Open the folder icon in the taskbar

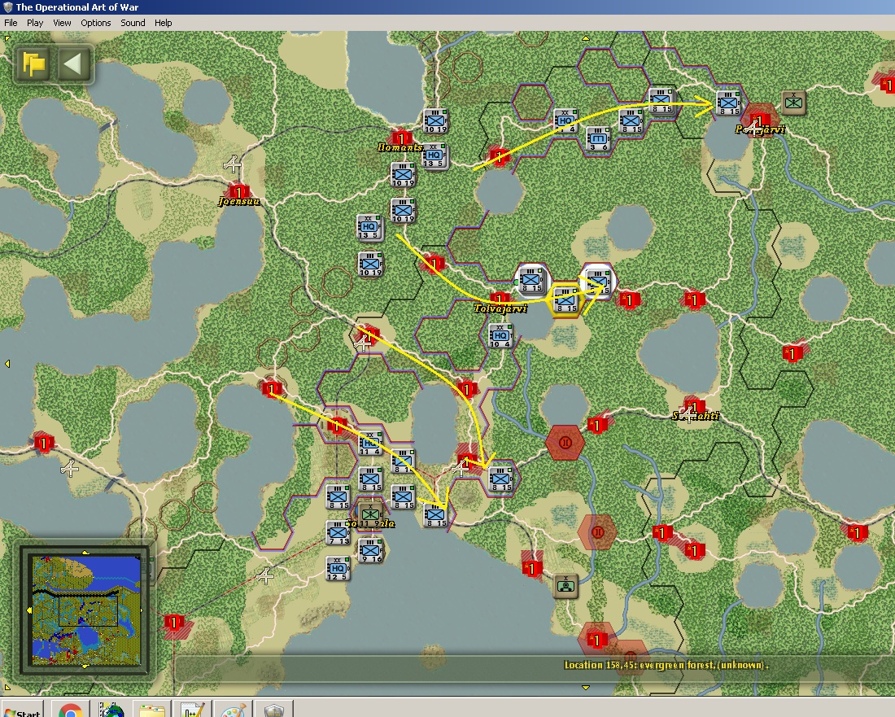(152, 710)
